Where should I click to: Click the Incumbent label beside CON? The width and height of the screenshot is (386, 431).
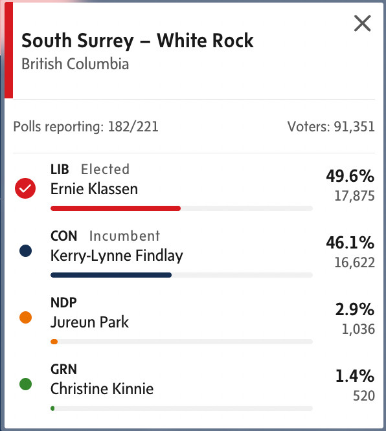click(124, 236)
